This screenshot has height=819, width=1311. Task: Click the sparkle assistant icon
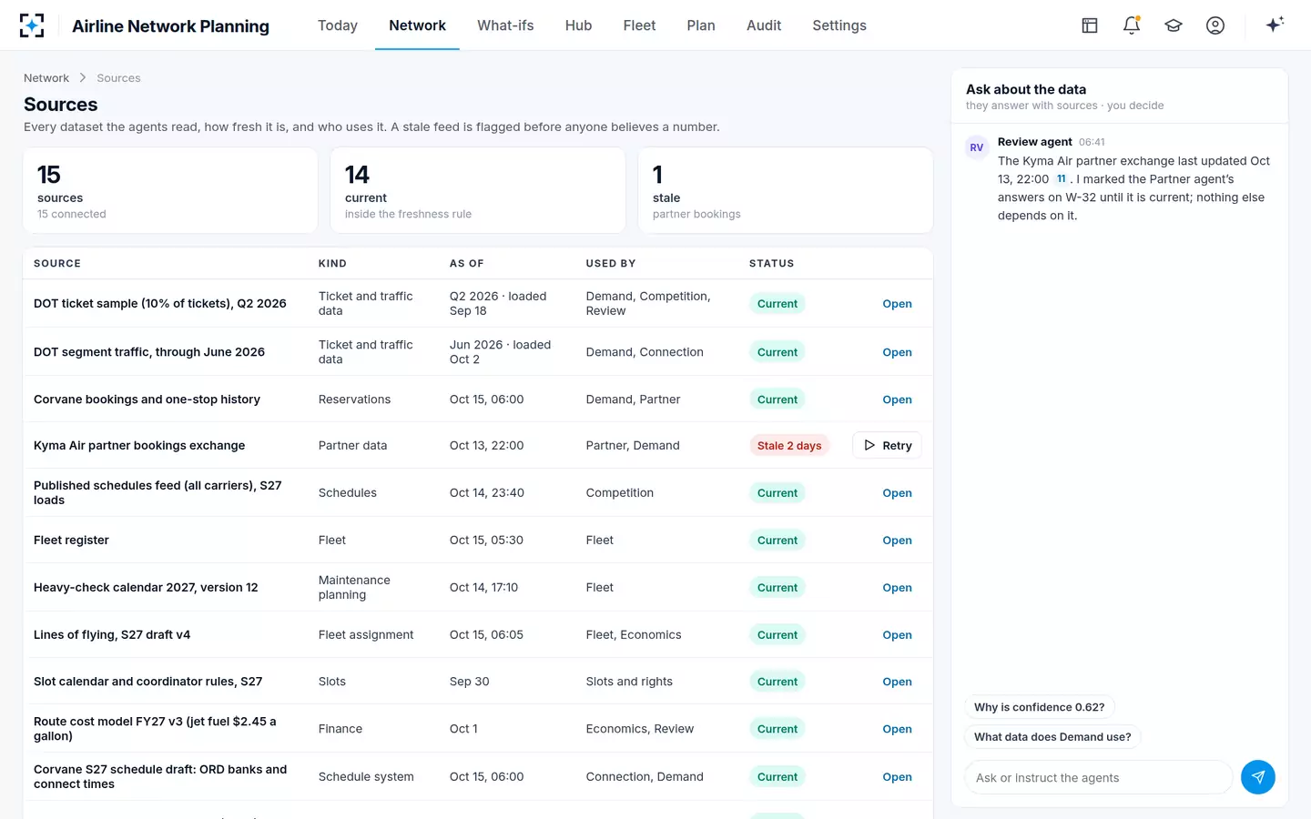1275,25
